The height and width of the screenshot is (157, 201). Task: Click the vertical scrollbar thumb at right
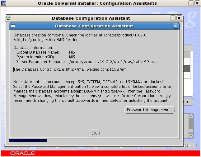[191, 124]
